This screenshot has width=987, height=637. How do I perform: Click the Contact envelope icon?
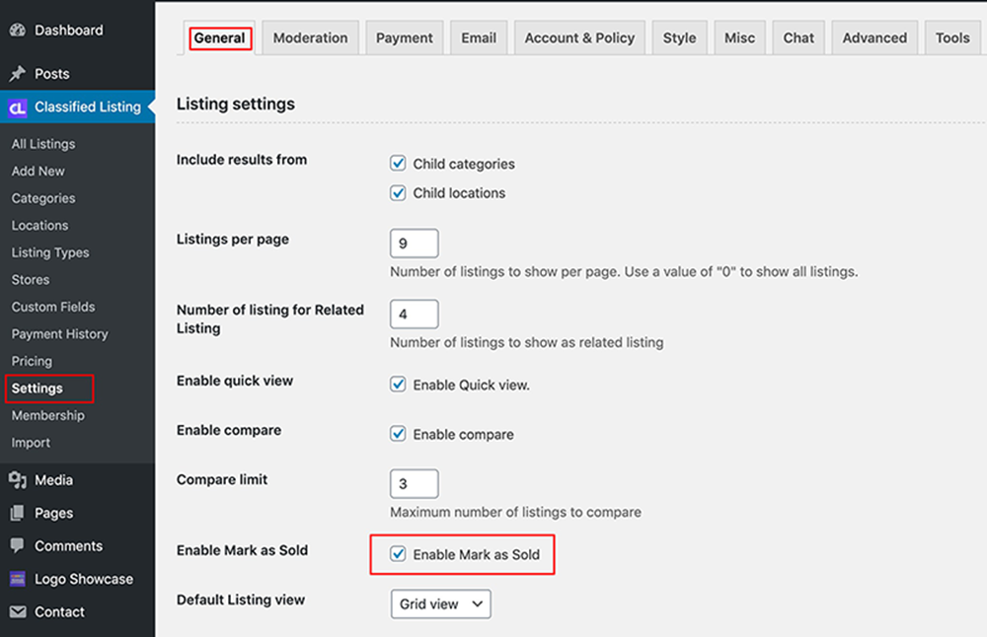(x=18, y=611)
